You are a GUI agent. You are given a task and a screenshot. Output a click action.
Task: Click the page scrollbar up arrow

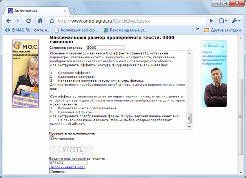pyautogui.click(x=241, y=38)
